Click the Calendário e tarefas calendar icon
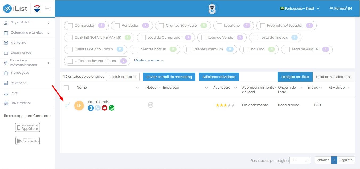The image size is (360, 169). [6, 33]
